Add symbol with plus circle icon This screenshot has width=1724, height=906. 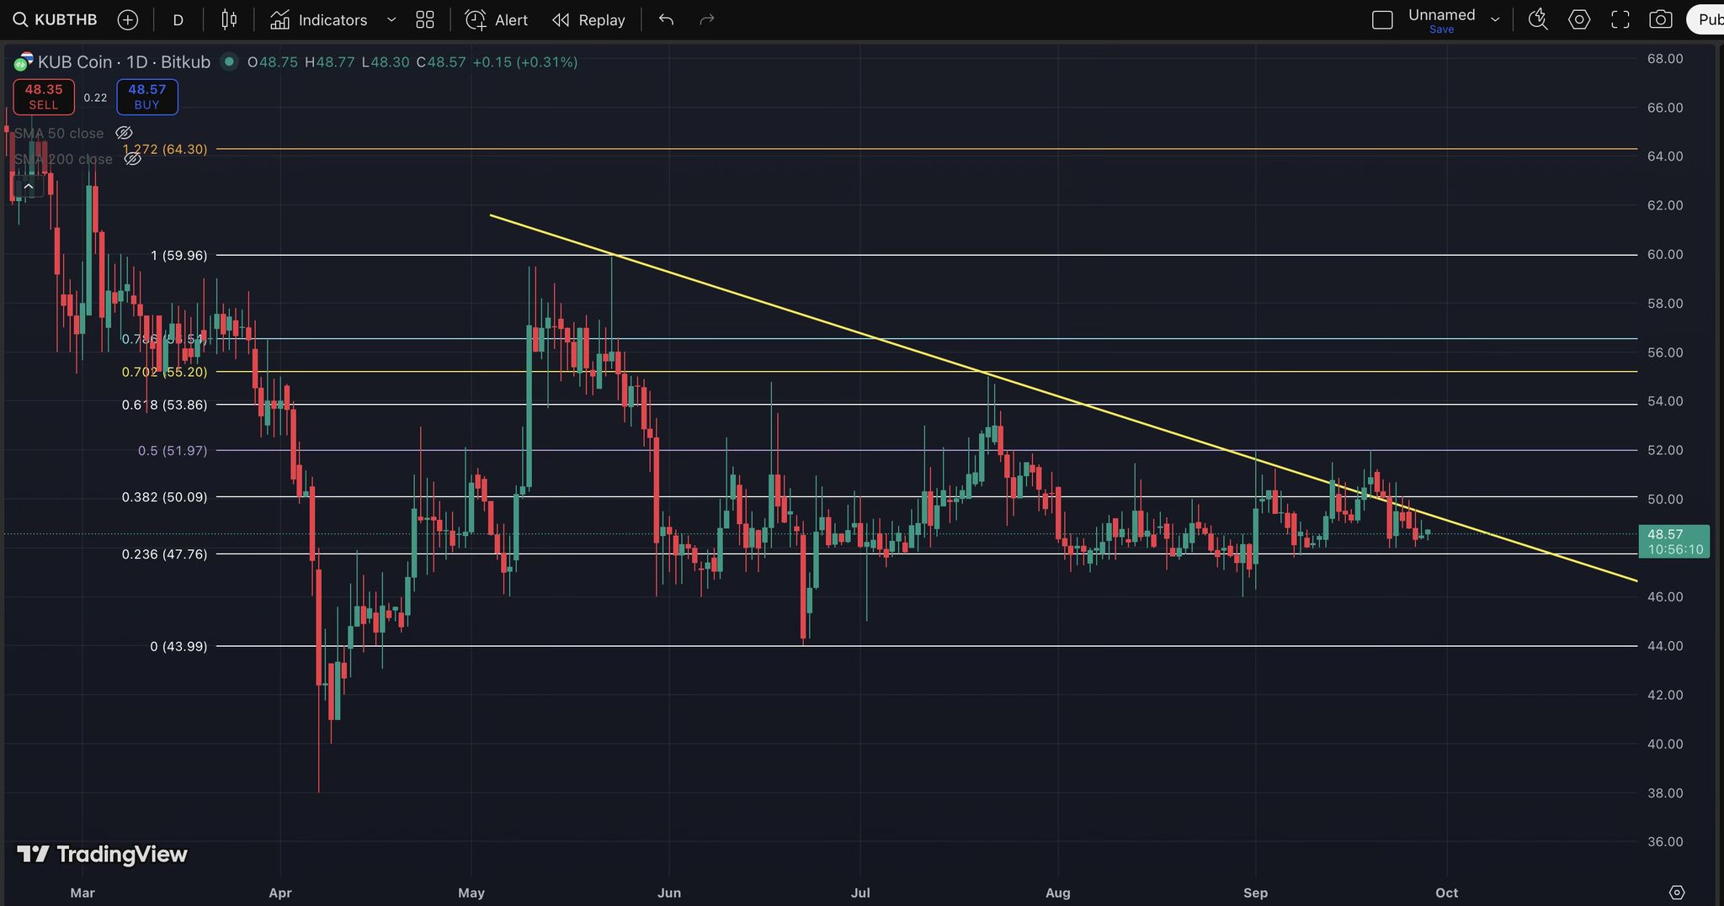point(128,19)
